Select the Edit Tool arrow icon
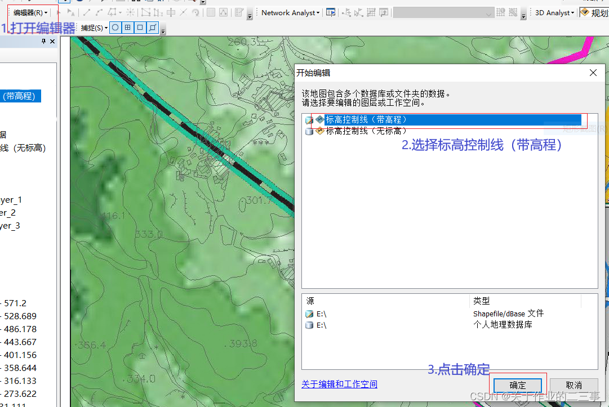Image resolution: width=609 pixels, height=407 pixels. tap(59, 12)
